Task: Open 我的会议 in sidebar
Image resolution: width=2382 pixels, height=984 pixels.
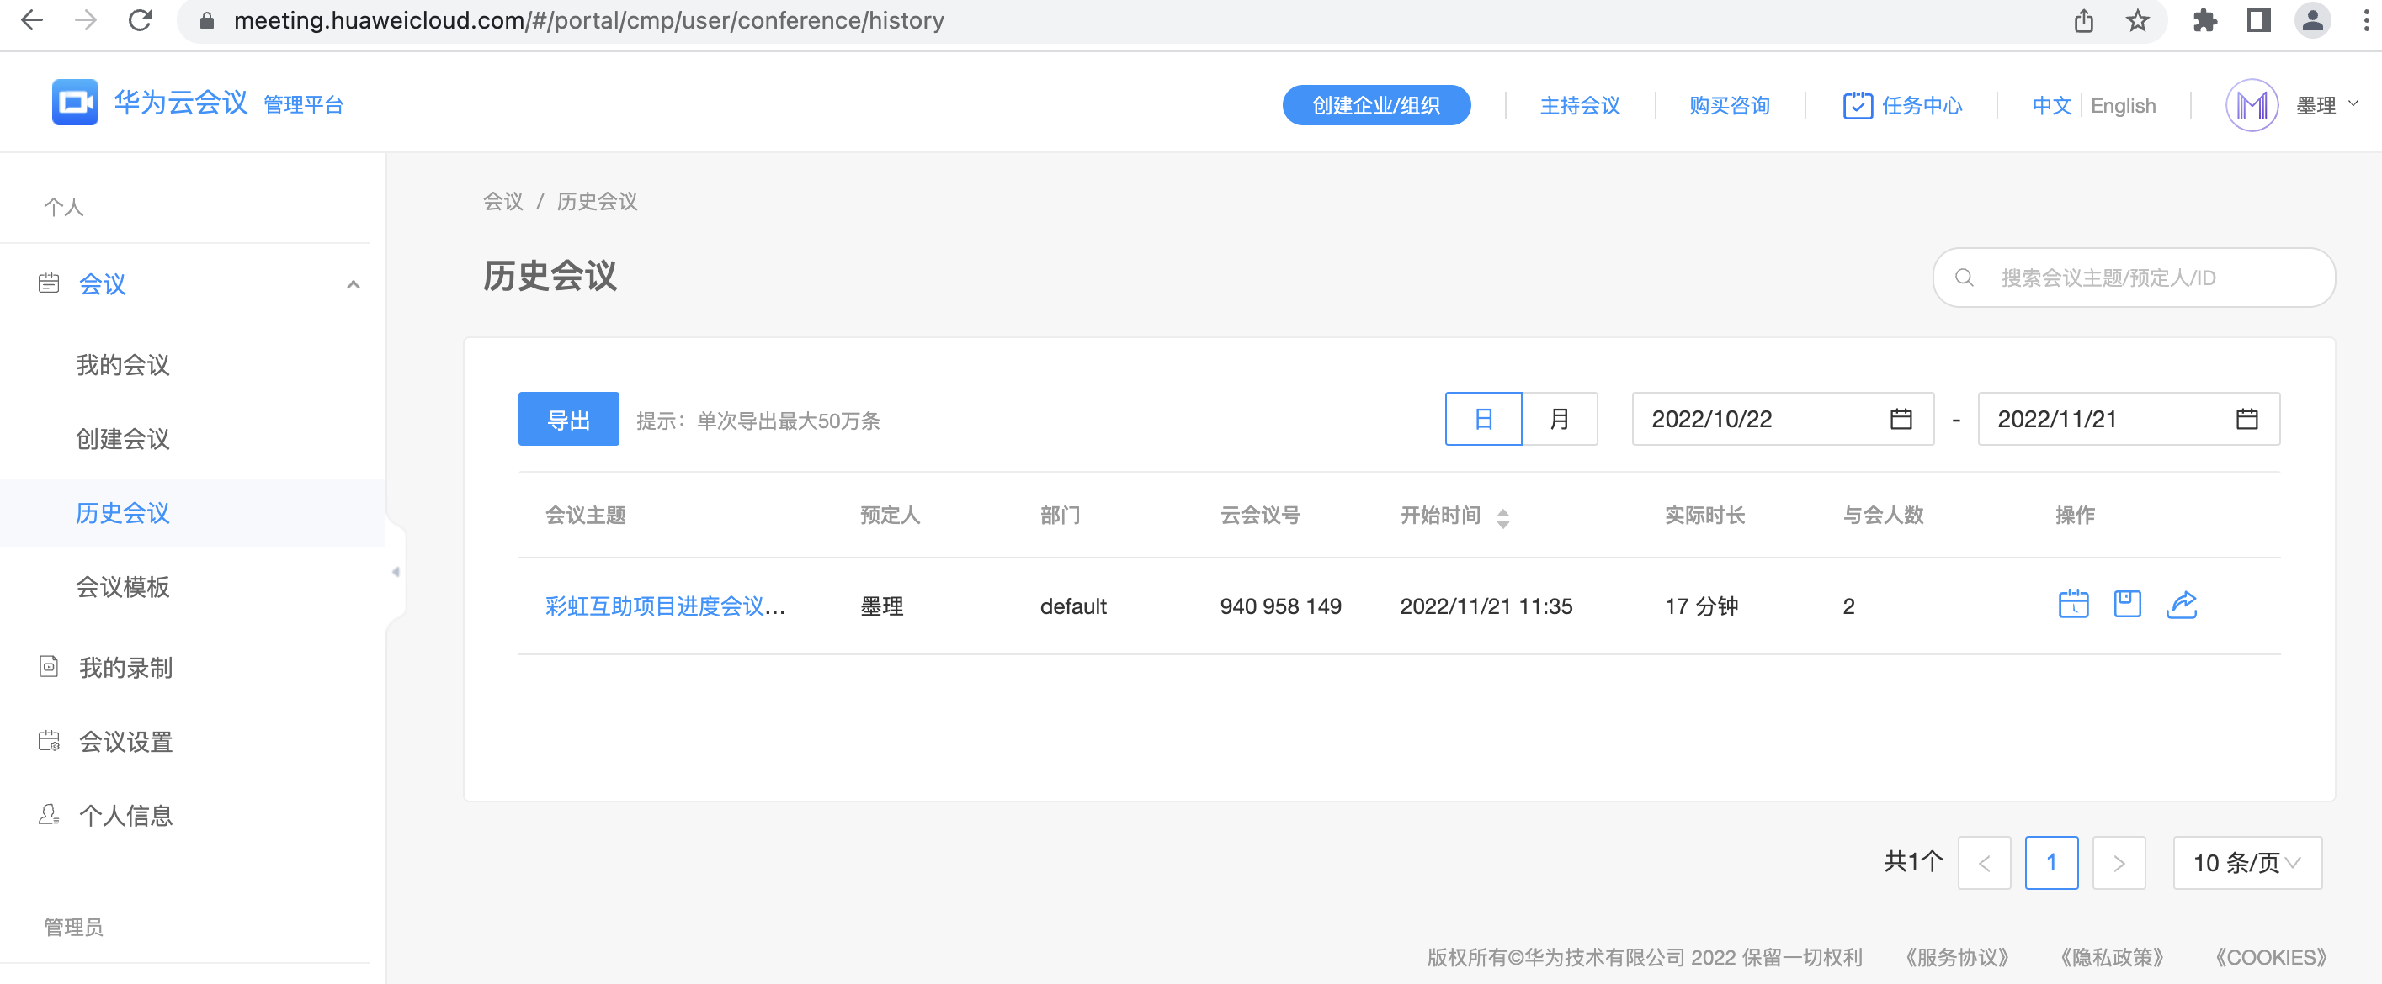Action: (123, 365)
